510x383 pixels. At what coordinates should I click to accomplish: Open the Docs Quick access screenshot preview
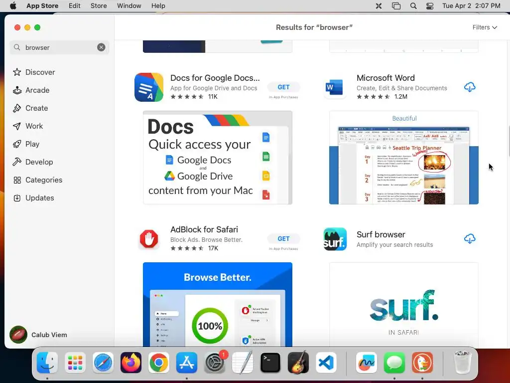coord(218,158)
